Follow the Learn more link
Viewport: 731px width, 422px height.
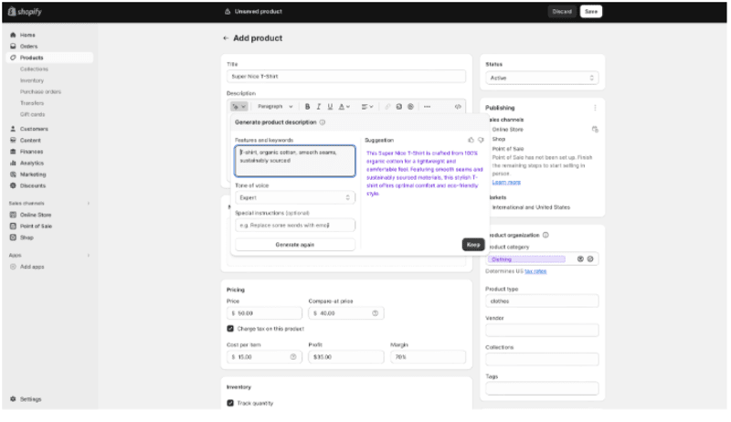coord(506,183)
